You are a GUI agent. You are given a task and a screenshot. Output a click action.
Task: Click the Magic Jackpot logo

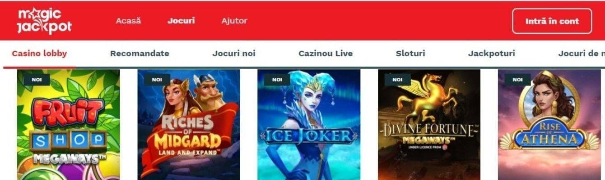click(44, 21)
